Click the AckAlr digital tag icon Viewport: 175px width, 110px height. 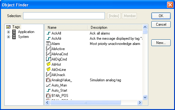pyautogui.click(x=49, y=38)
